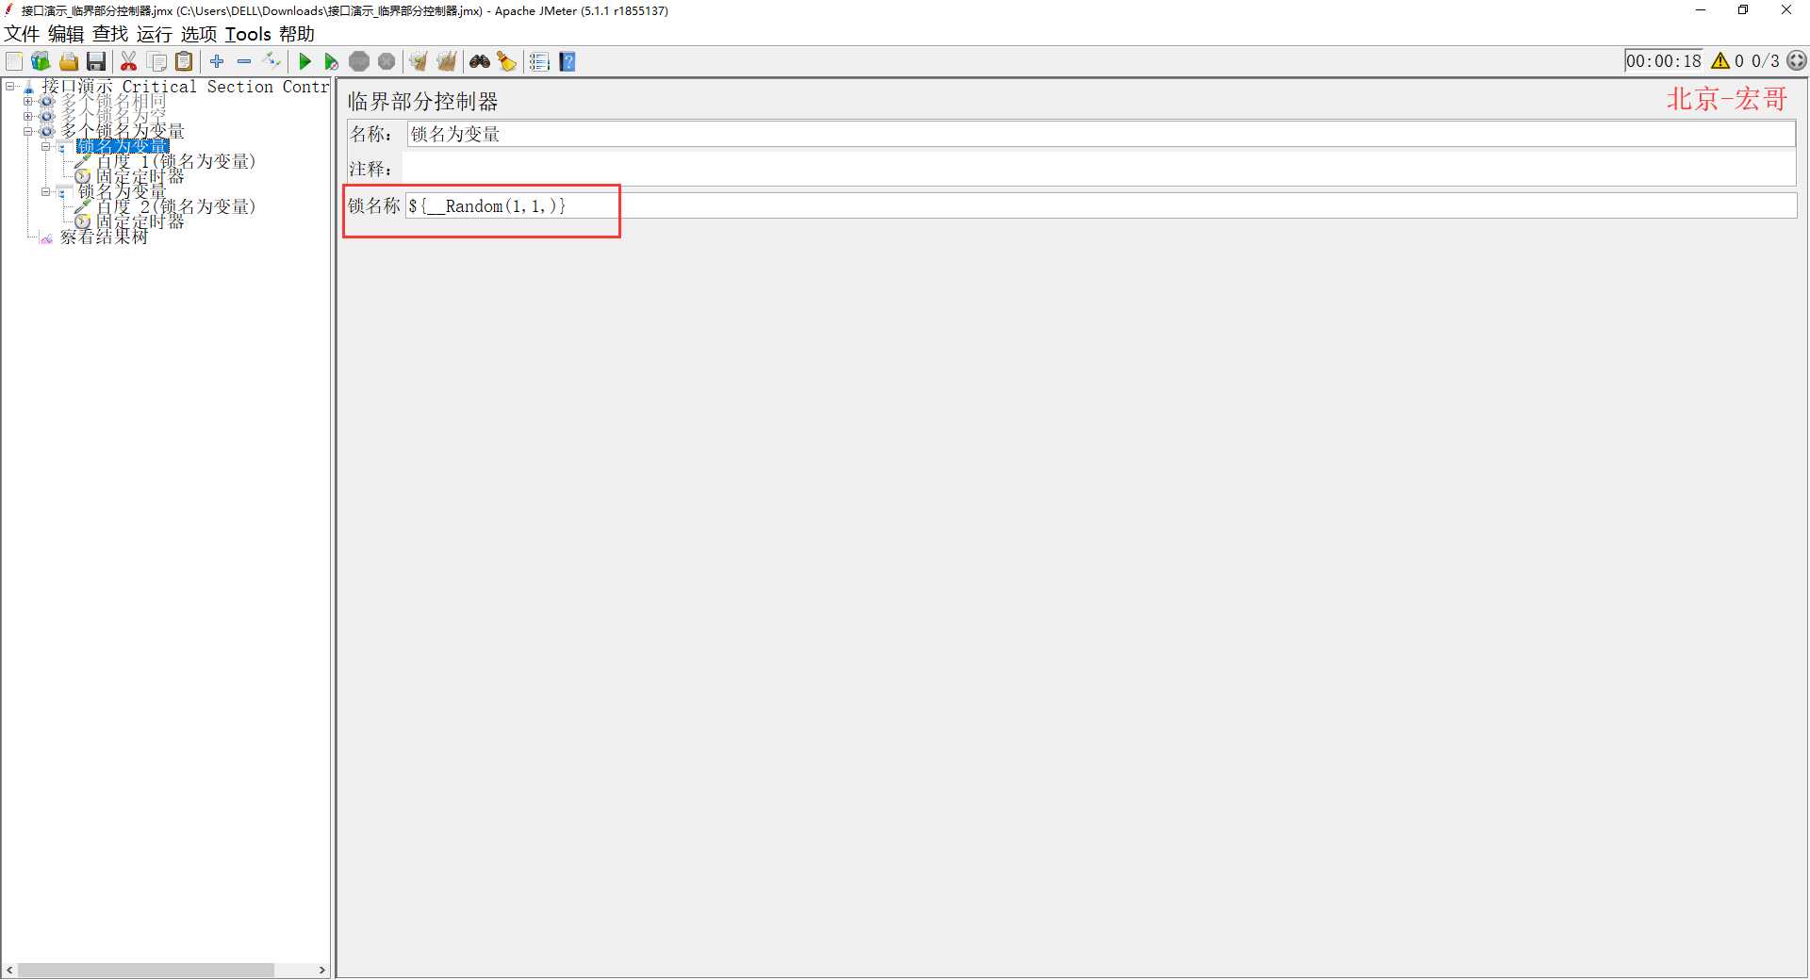Click the New test plan toolbar icon
Screen dimensions: 1810x980
click(14, 61)
